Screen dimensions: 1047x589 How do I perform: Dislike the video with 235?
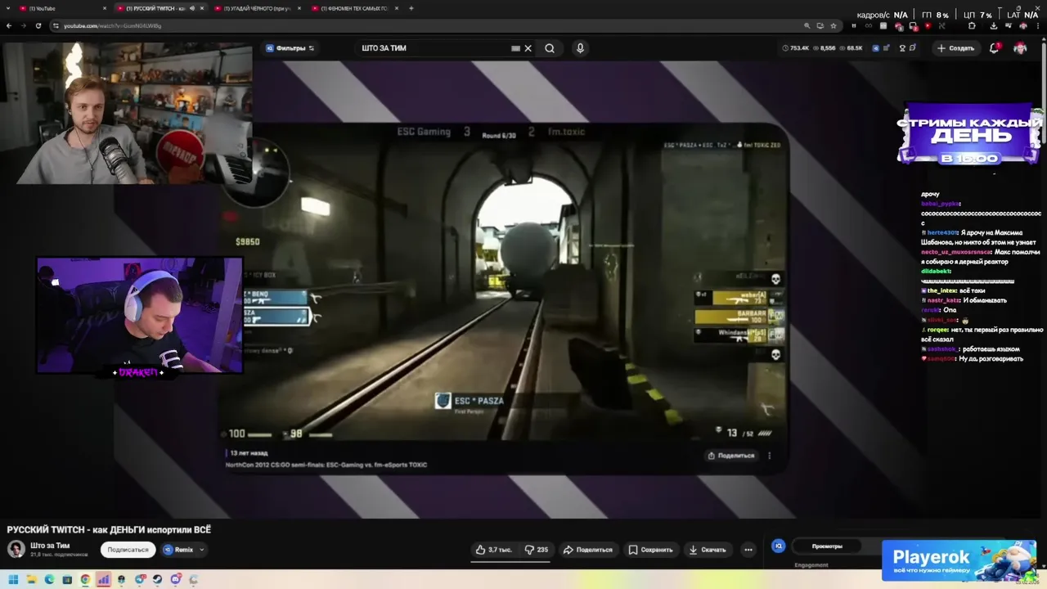point(537,550)
